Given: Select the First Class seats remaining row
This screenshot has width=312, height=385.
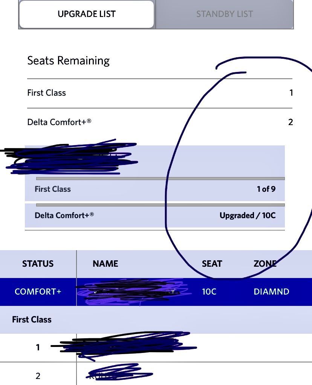Looking at the screenshot, I should point(160,93).
